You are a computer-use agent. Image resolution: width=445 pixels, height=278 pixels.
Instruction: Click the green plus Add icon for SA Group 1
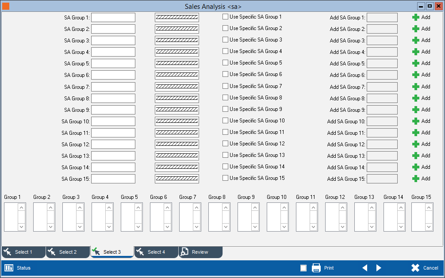pyautogui.click(x=415, y=17)
